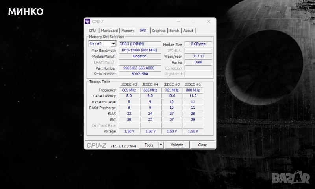Click the Close button at bottom

[202, 145]
